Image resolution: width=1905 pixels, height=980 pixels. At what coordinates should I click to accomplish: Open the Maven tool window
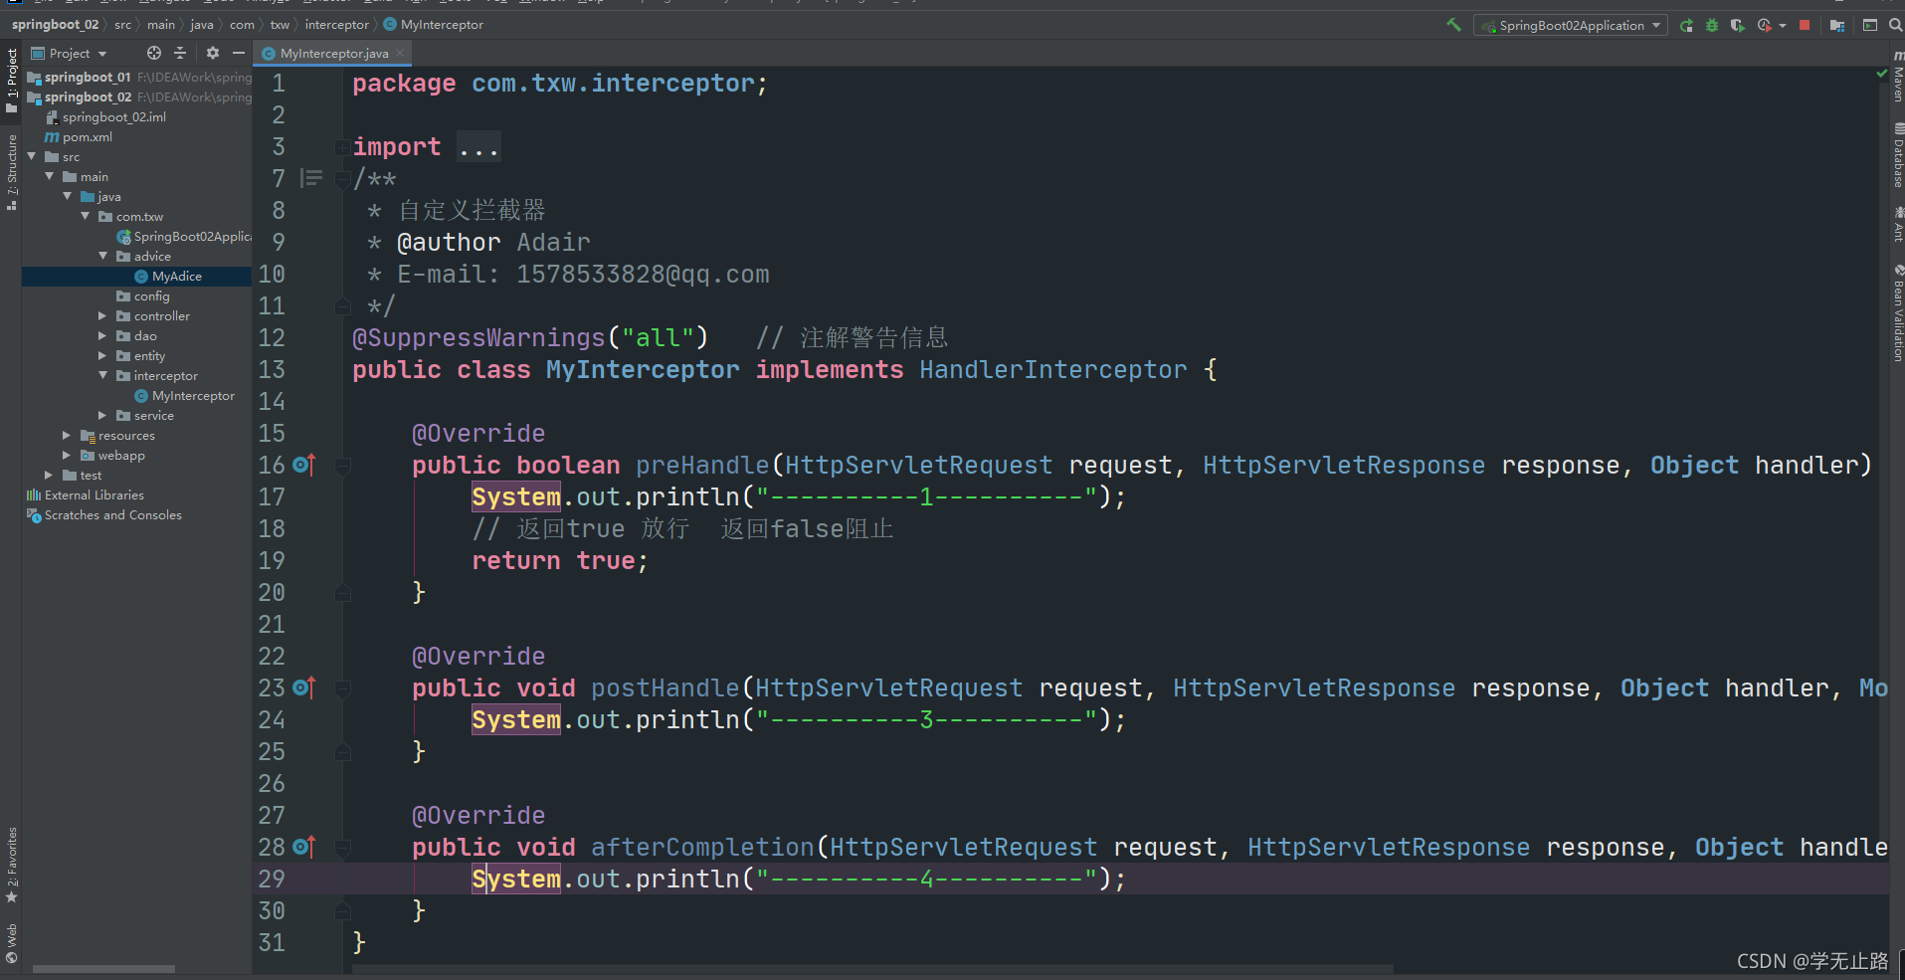[x=1898, y=79]
